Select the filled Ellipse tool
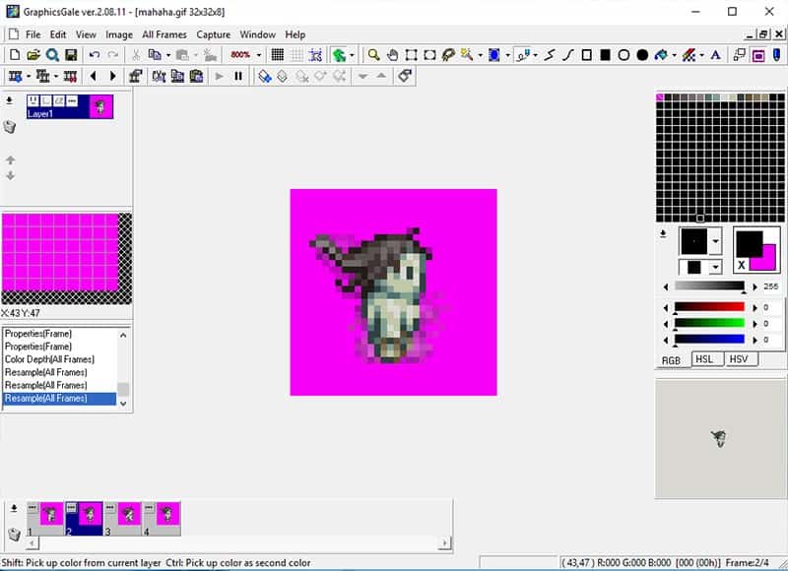788x571 pixels. coord(642,55)
